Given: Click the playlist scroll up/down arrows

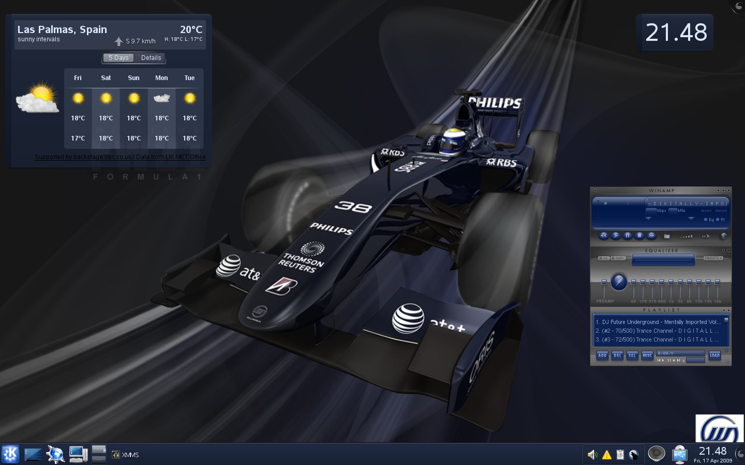Looking at the screenshot, I should (726, 351).
